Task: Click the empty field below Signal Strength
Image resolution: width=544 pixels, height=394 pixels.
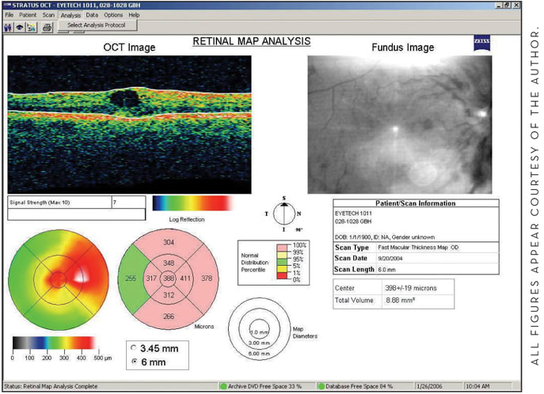Action: pos(76,214)
